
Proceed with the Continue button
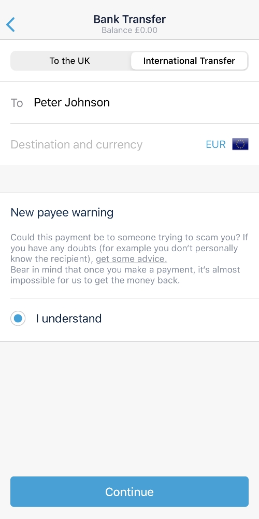click(129, 491)
